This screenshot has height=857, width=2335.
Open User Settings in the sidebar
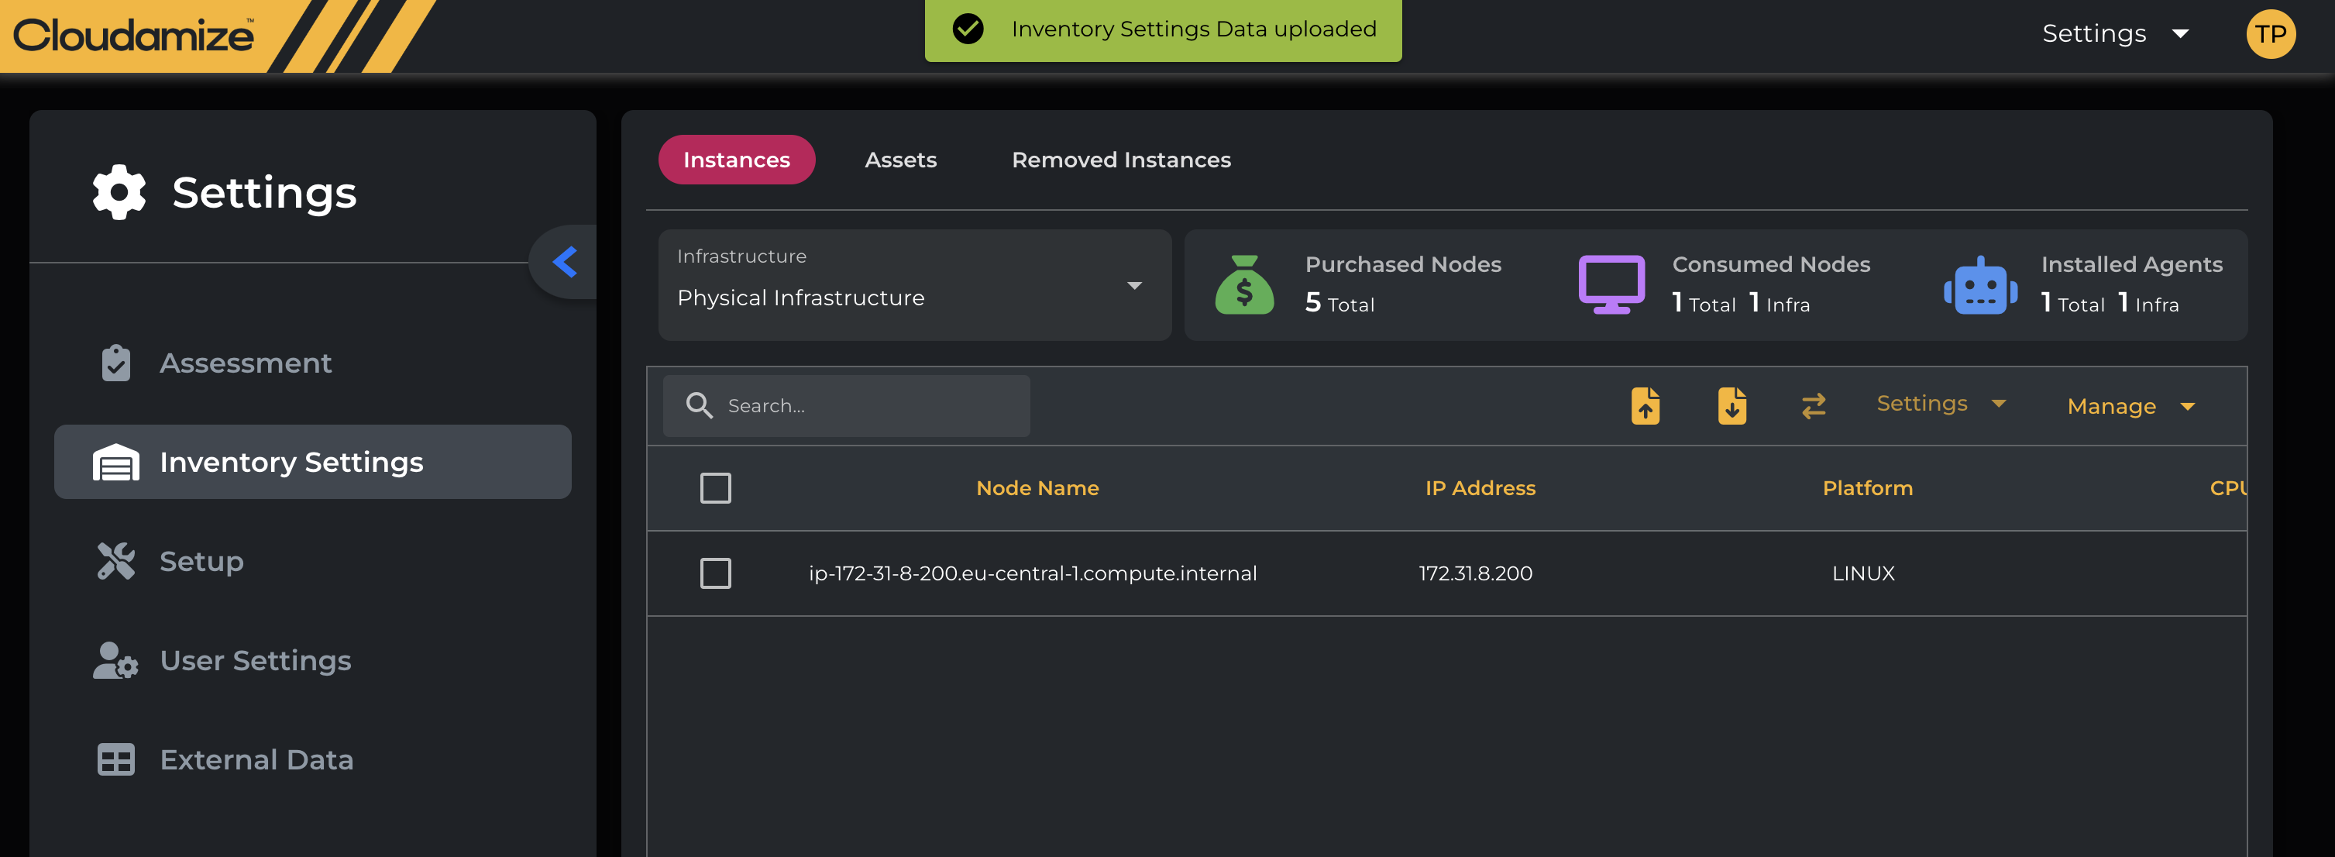click(255, 660)
